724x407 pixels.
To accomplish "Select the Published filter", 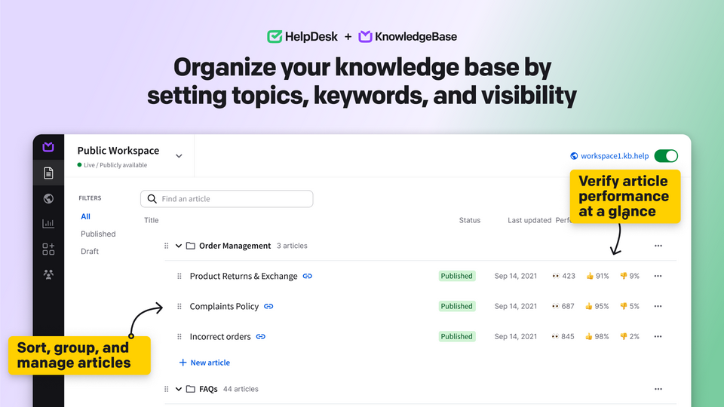I will point(98,234).
